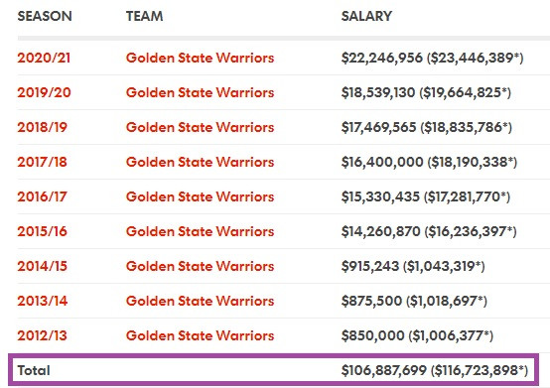Open the 2016/17 season link
Screen dimensions: 550x388
point(42,196)
